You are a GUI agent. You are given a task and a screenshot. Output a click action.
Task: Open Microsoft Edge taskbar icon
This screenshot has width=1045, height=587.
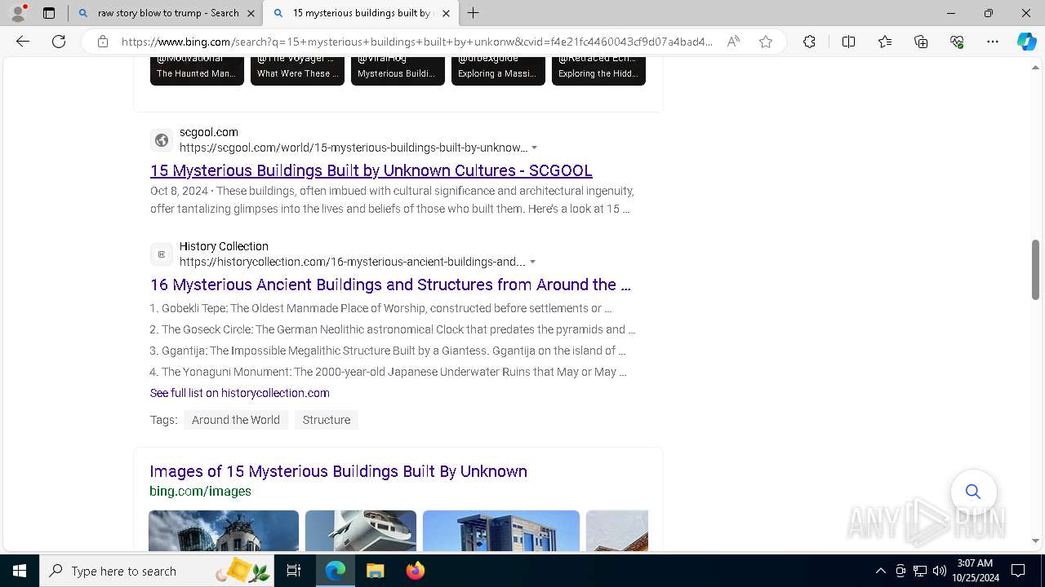(336, 571)
